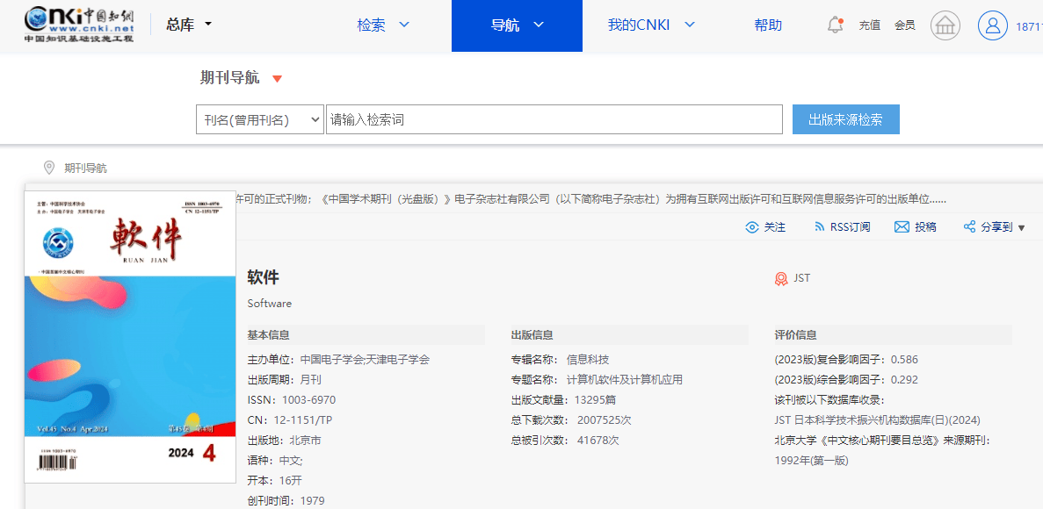Open the notification bell icon
Viewport: 1043px width, 509px height.
(835, 25)
